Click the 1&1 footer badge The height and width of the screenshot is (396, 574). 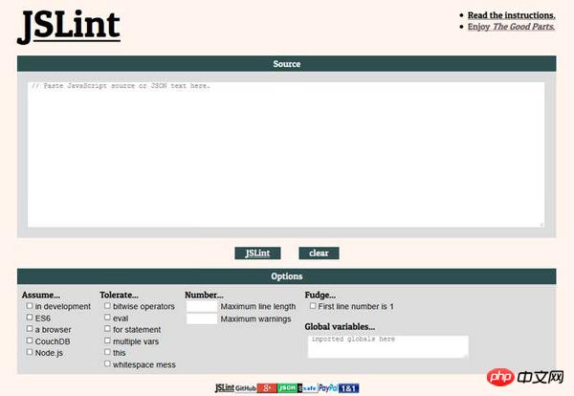[348, 388]
